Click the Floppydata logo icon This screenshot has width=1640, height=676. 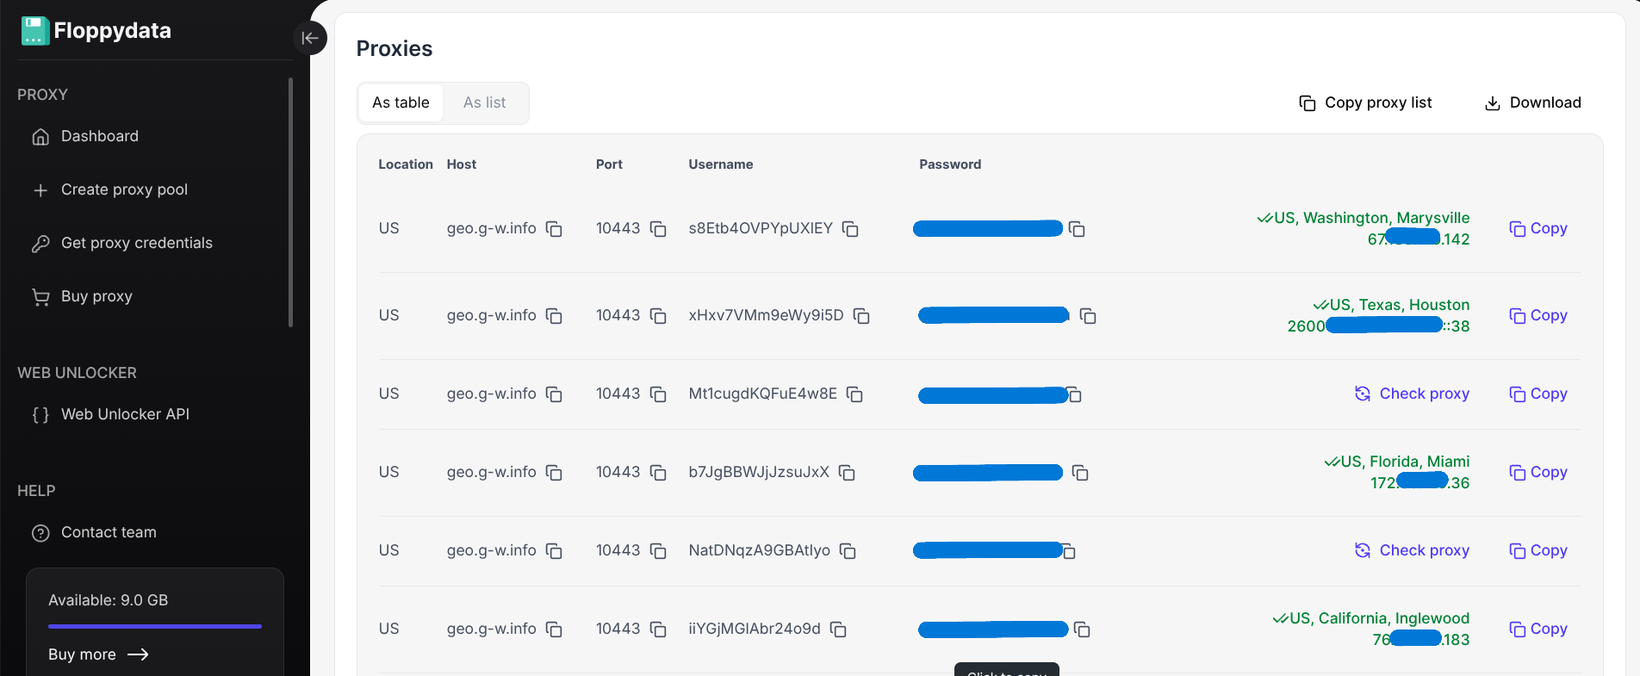tap(35, 31)
